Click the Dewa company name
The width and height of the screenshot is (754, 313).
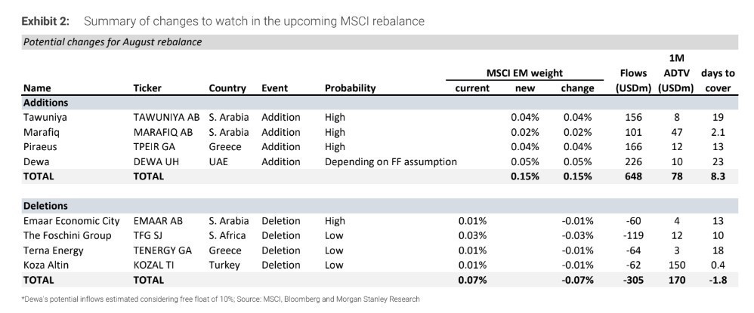coord(36,161)
